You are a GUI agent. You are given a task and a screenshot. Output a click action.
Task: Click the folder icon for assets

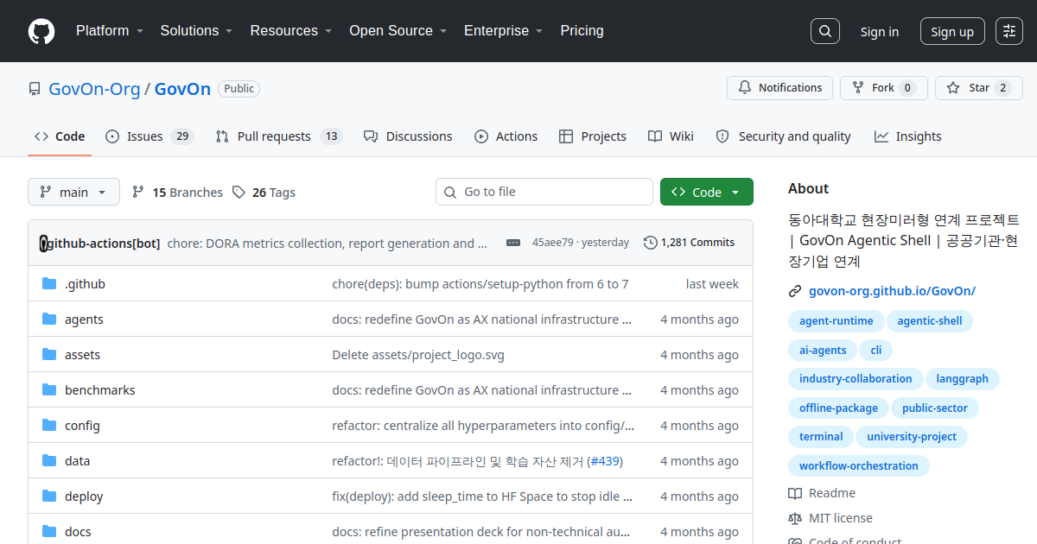pyautogui.click(x=49, y=355)
